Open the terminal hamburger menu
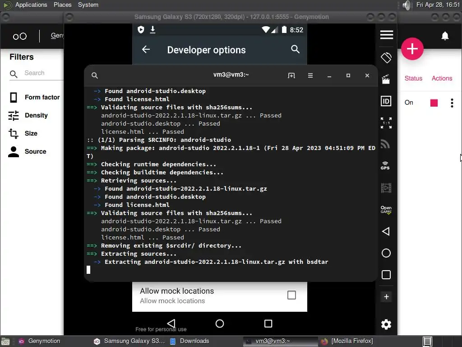462x347 pixels. [x=310, y=75]
